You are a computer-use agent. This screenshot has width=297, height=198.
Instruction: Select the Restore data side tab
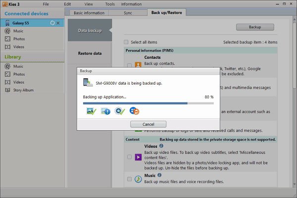90,53
